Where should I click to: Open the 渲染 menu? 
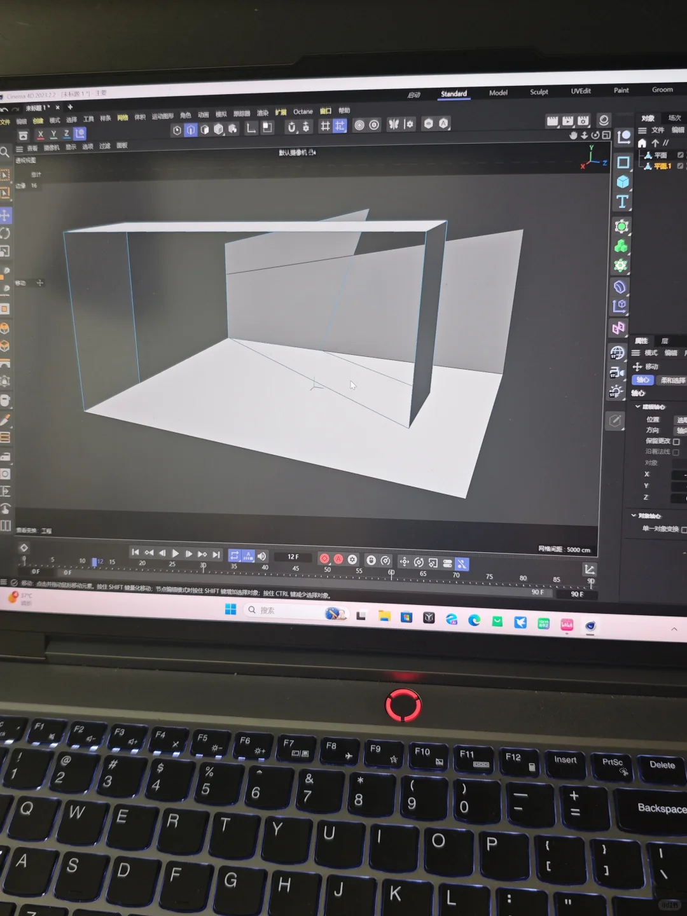[262, 113]
